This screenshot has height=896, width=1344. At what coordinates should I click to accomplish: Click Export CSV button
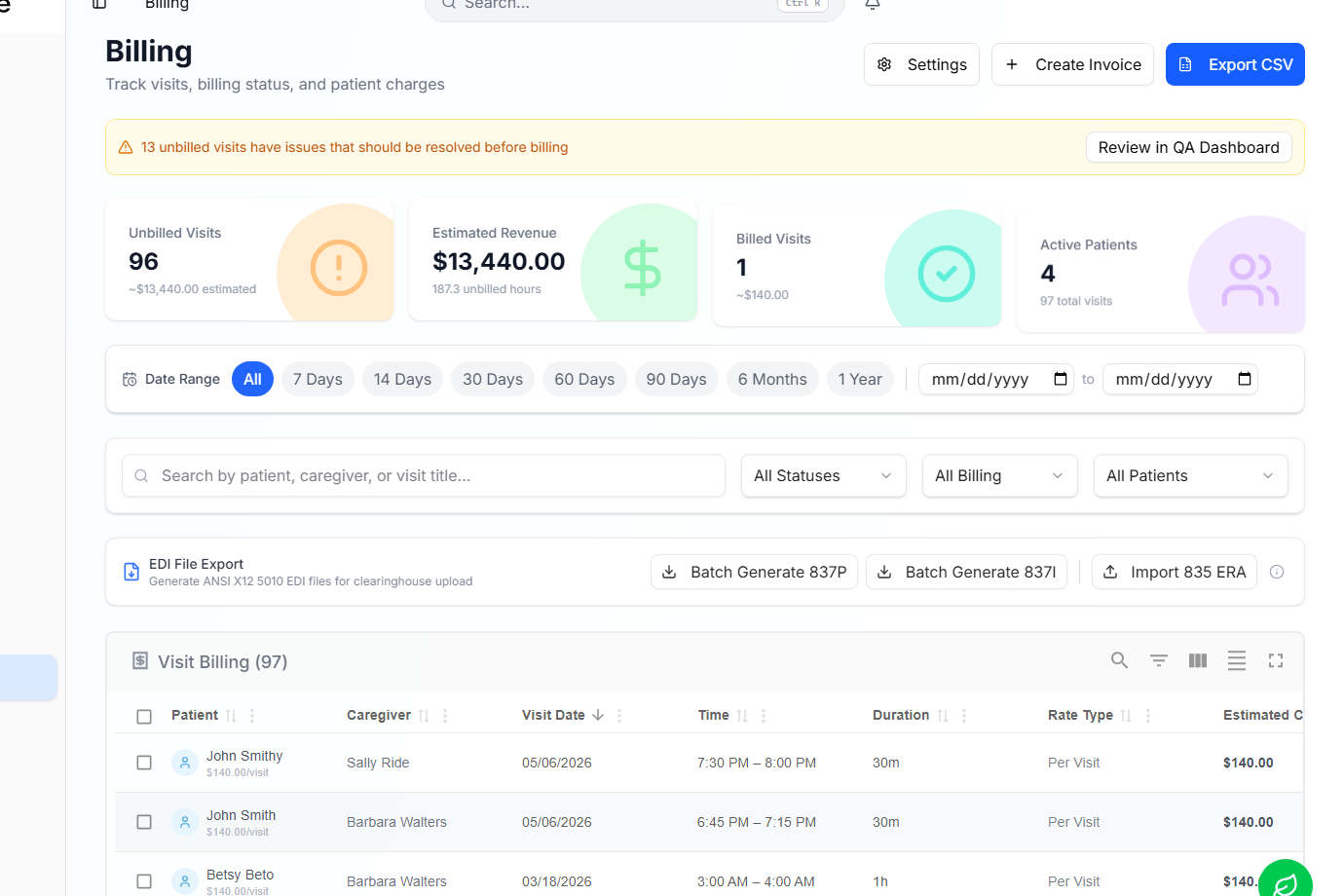(x=1235, y=64)
